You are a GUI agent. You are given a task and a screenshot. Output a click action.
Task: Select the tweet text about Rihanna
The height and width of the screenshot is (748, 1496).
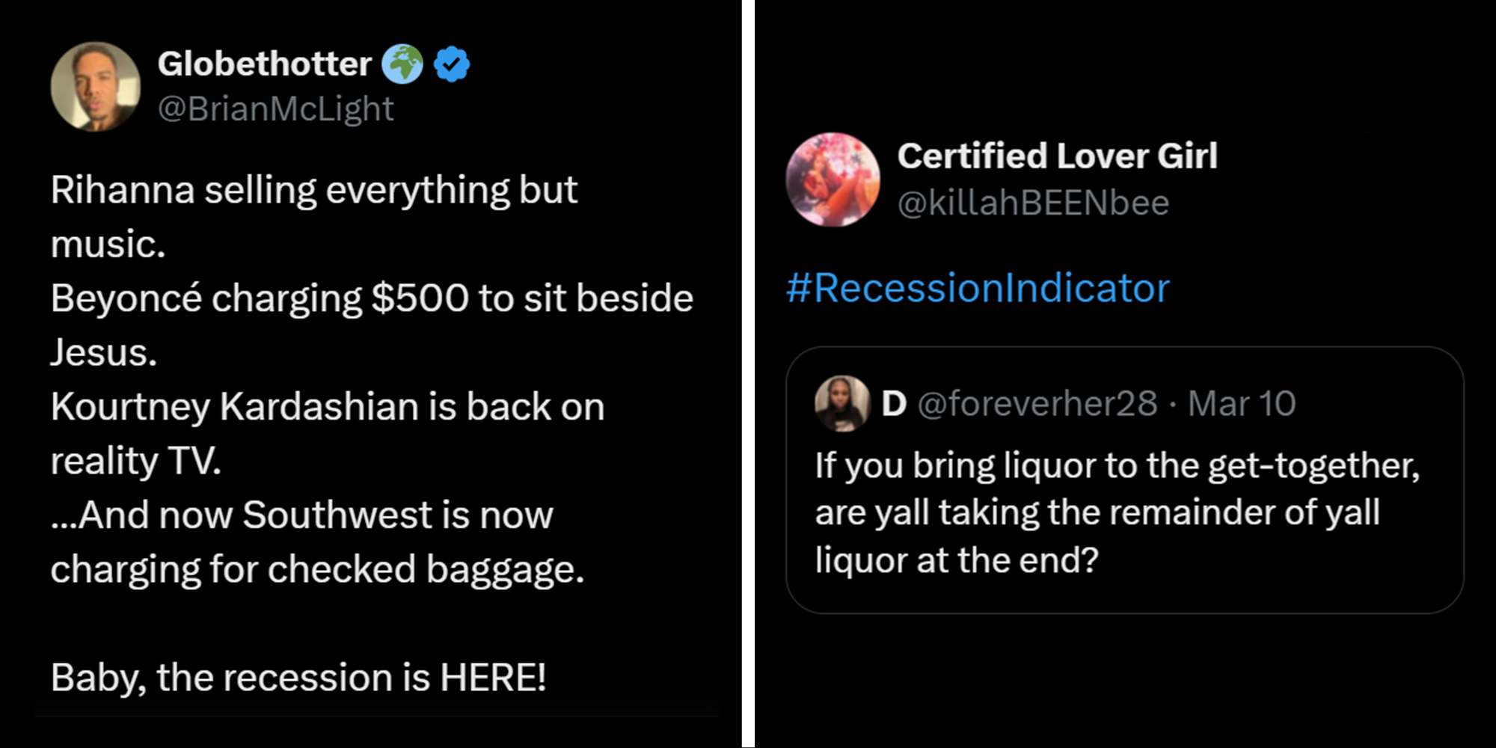(313, 189)
